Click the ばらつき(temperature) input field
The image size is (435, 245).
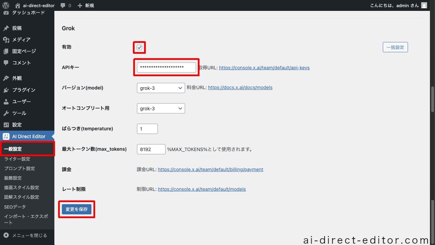147,129
